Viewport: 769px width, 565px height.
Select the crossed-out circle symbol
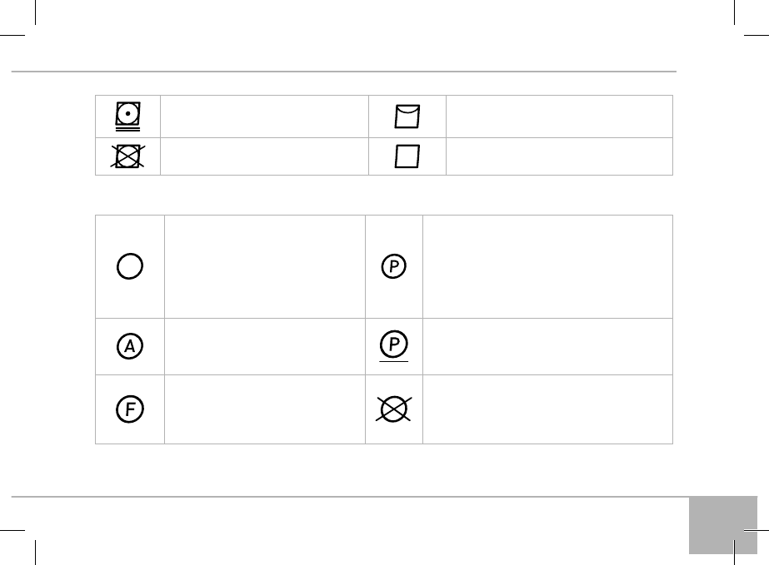click(x=394, y=409)
